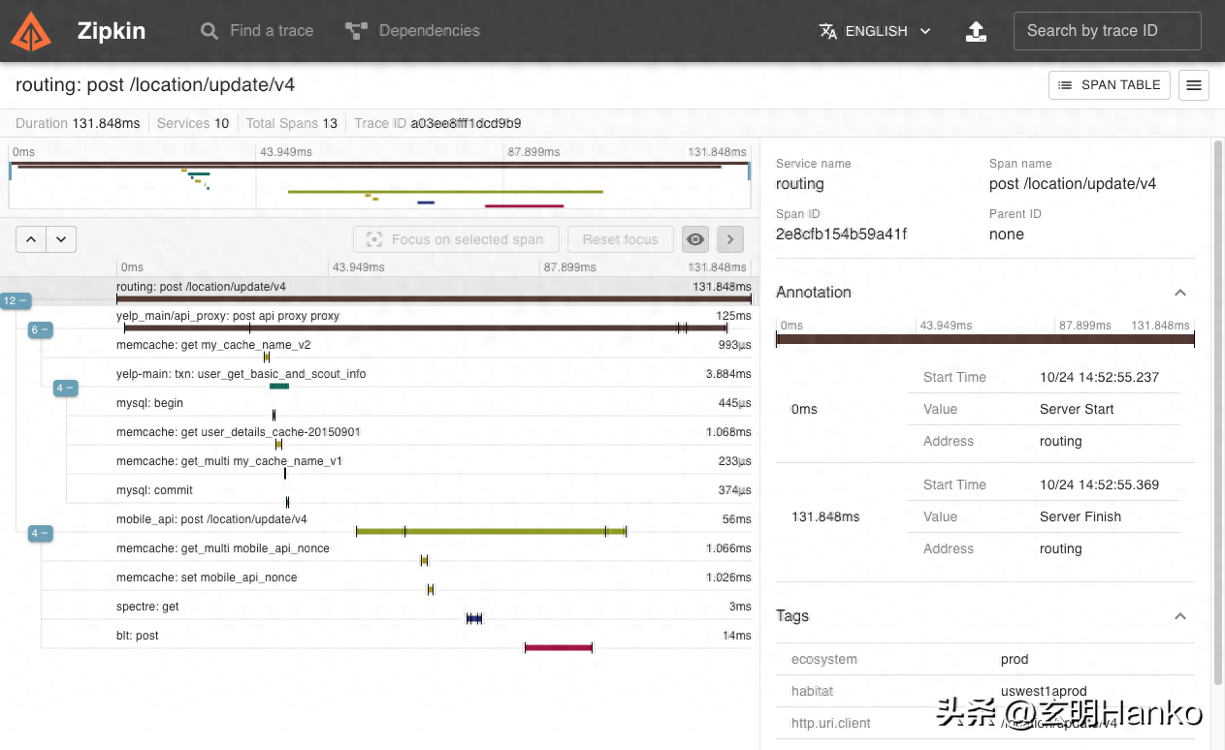Collapse the yelp_main/api_proxy 6-child node
The width and height of the screenshot is (1225, 750).
click(x=41, y=330)
